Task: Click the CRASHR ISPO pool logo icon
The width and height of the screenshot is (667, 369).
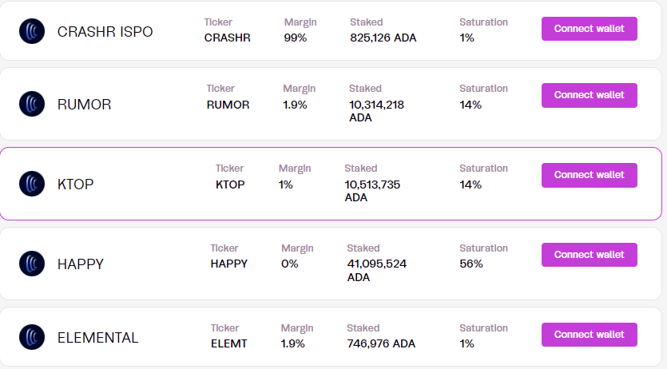Action: (32, 32)
